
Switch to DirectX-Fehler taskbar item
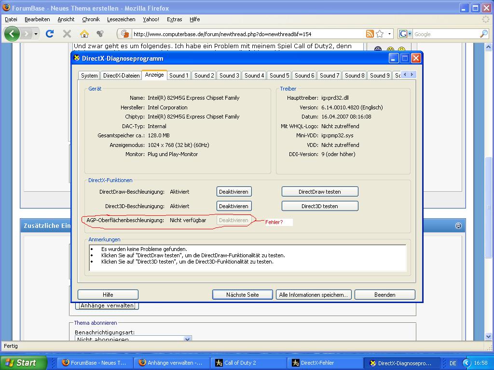tap(324, 363)
